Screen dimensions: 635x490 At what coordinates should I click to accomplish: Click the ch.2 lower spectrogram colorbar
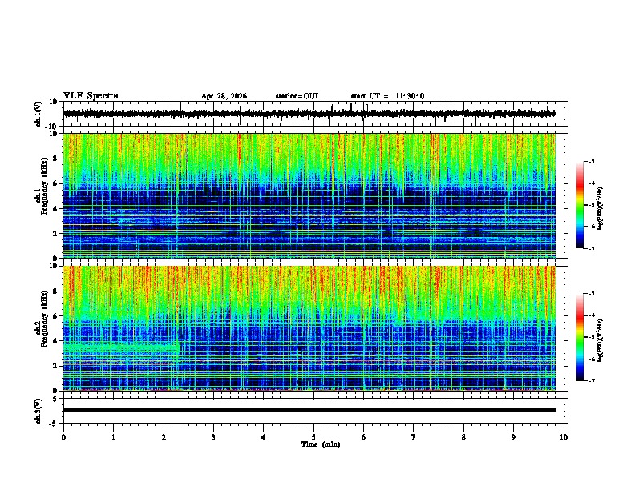coord(580,337)
